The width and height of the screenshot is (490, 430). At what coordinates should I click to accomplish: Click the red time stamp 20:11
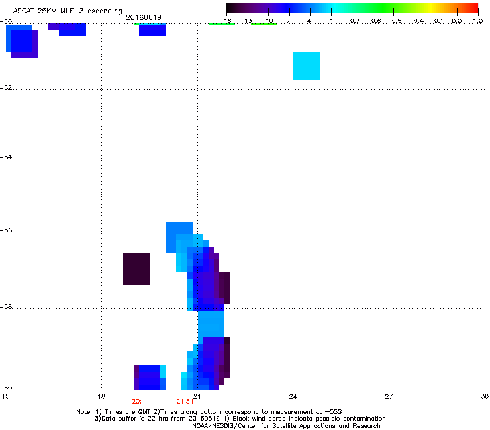[140, 402]
